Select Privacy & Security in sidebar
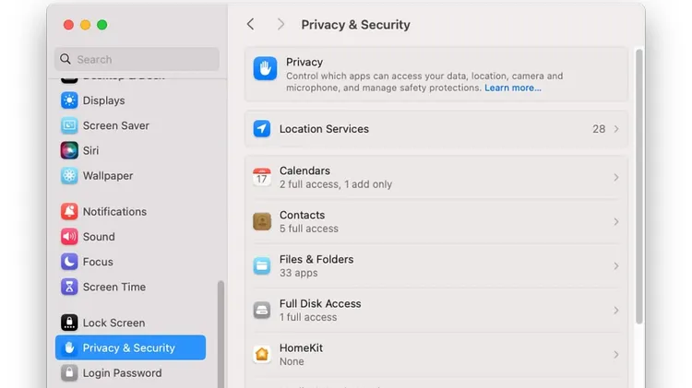Screen dimensions: 692x388 click(x=131, y=347)
